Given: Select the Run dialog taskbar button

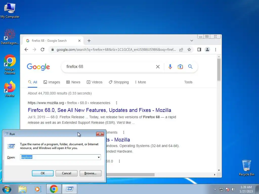Looking at the screenshot, I should coord(69,189).
